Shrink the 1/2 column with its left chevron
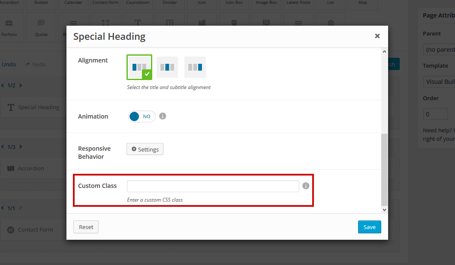 3,86
